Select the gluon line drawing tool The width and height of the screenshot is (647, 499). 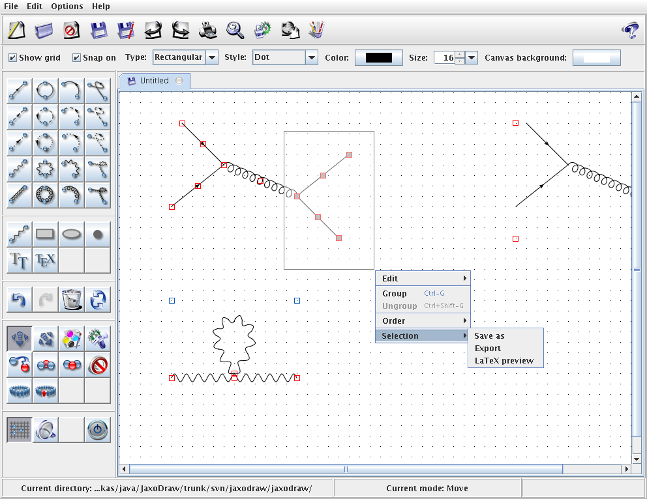[20, 195]
